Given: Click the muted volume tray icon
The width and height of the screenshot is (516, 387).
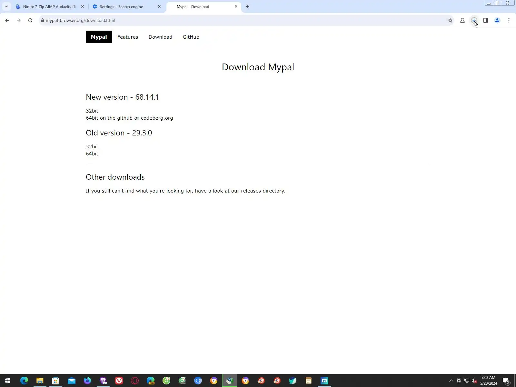Looking at the screenshot, I should 474,381.
